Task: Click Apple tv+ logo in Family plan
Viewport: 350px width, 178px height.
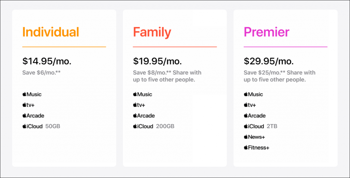Action: (x=139, y=105)
